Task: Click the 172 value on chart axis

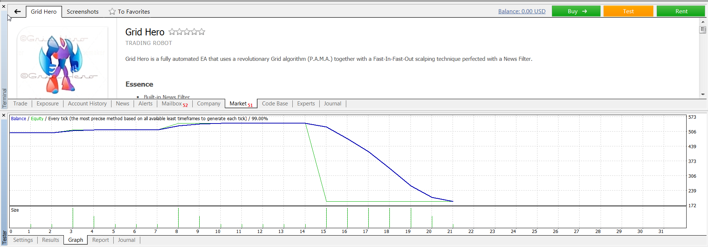Action: point(692,206)
